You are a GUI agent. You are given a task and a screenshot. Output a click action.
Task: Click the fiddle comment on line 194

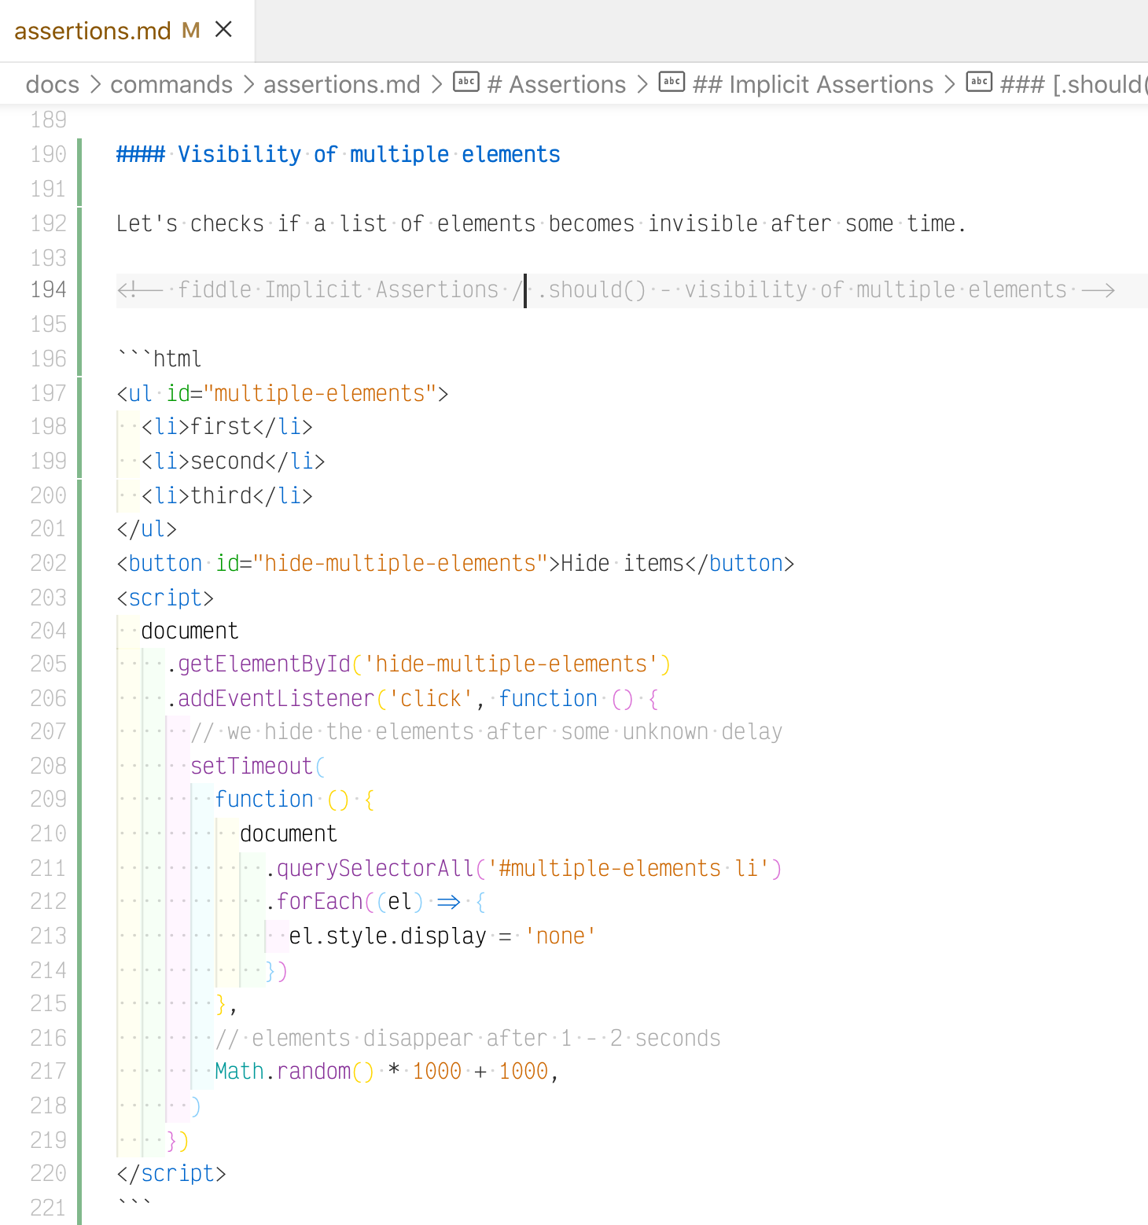616,290
